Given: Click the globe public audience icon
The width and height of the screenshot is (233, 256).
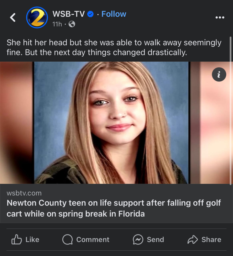Looking at the screenshot, I should click(72, 24).
